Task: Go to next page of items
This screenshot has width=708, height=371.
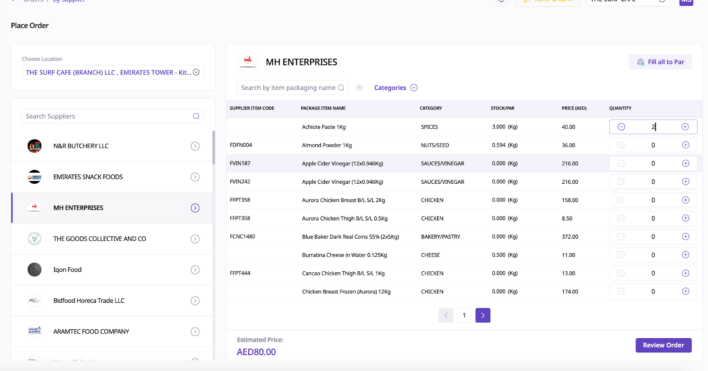Action: 483,315
